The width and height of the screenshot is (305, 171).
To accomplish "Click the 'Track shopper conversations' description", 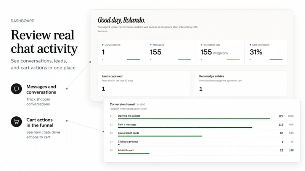I will coord(39,101).
